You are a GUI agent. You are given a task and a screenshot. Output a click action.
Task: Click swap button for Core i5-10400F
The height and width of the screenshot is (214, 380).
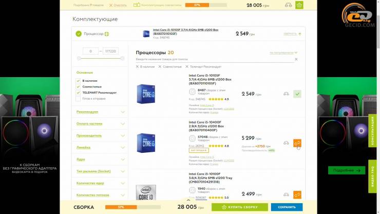click(x=297, y=144)
